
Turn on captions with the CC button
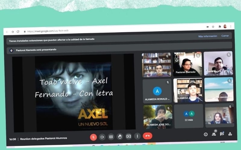(x=111, y=137)
